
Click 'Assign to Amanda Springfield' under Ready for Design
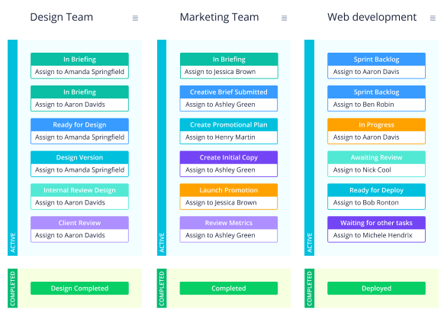[x=79, y=137]
